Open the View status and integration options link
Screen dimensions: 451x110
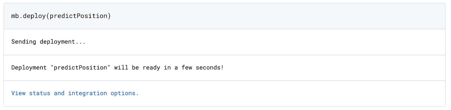[75, 93]
